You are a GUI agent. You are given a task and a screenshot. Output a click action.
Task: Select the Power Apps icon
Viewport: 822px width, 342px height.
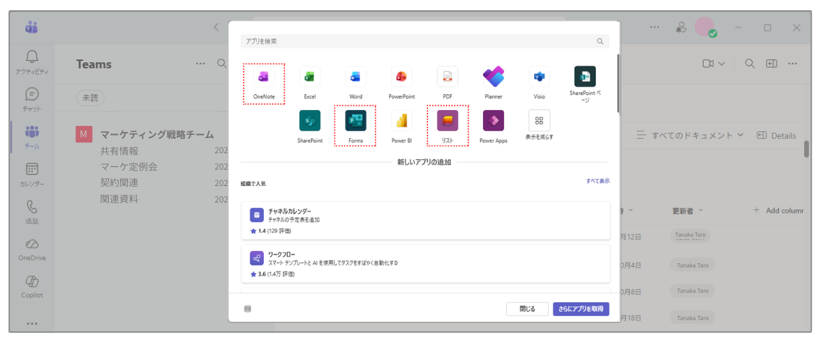click(493, 127)
